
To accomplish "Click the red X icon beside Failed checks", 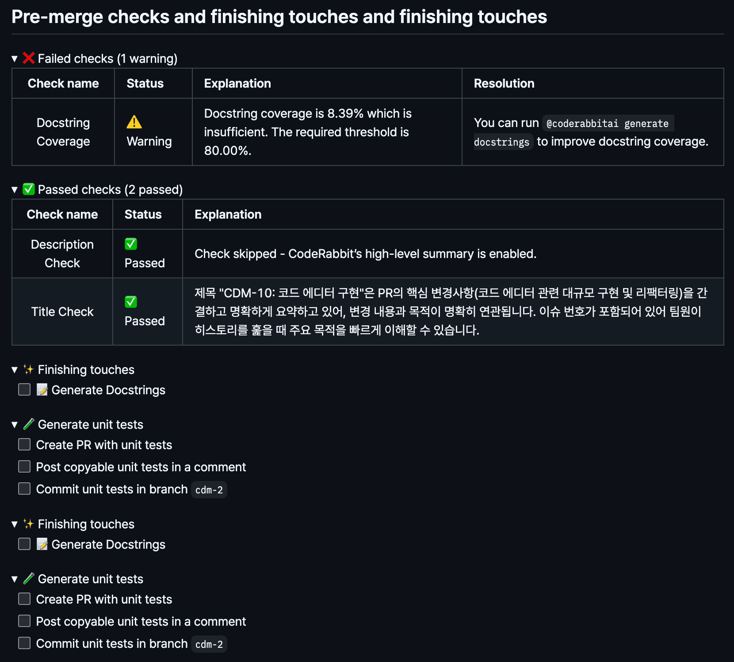I will coord(28,58).
